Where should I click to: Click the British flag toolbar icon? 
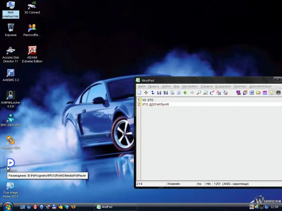click(238, 93)
